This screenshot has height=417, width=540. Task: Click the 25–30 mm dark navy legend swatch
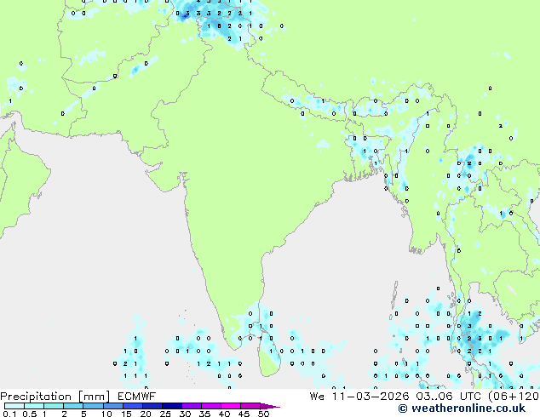pyautogui.click(x=172, y=406)
